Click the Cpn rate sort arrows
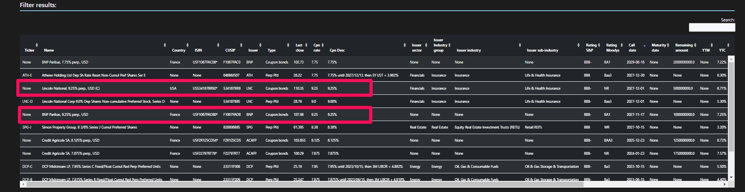The height and width of the screenshot is (192, 745). pos(323,45)
